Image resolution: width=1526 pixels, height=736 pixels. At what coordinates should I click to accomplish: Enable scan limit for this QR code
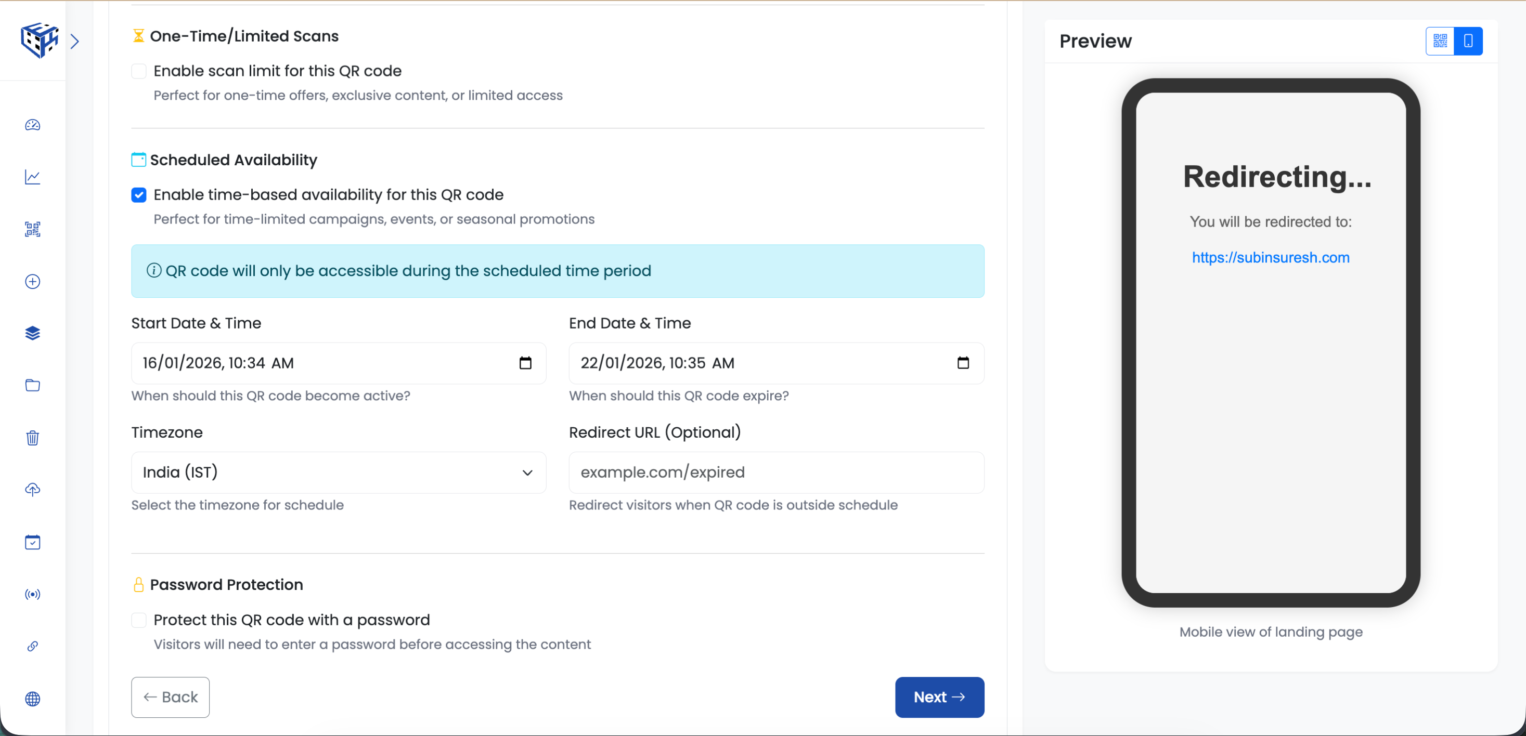(139, 71)
